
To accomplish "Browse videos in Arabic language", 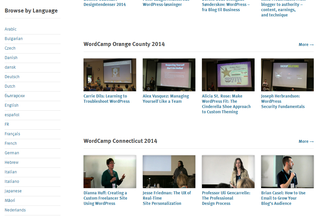I will [11, 29].
